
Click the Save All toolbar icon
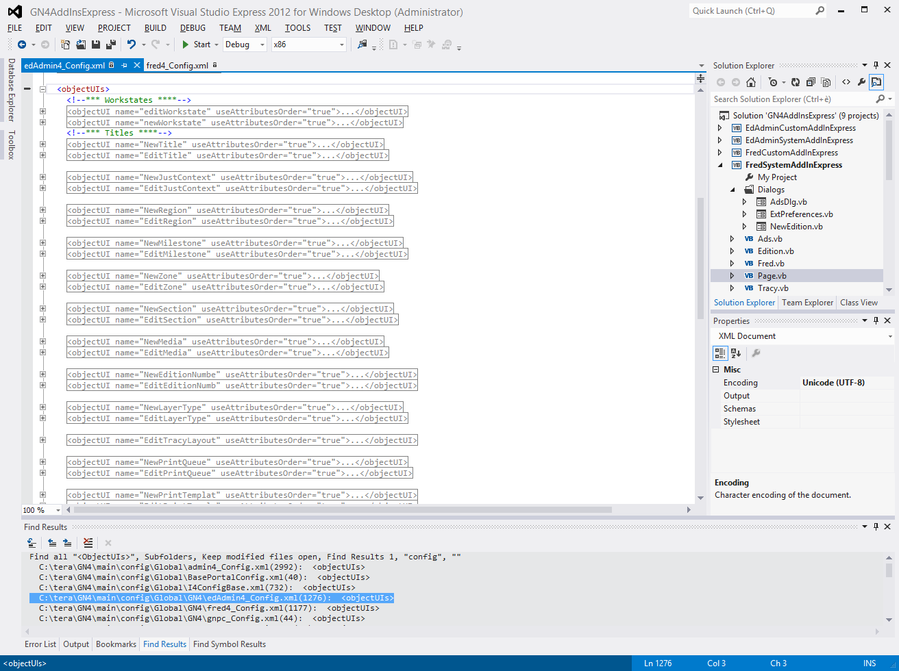click(x=110, y=45)
